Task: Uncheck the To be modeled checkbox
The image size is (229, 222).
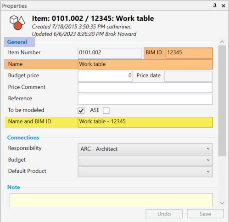Action: [x=81, y=110]
